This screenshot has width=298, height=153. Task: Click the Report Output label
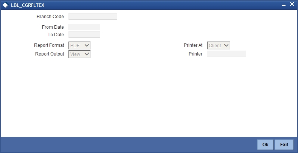click(50, 54)
